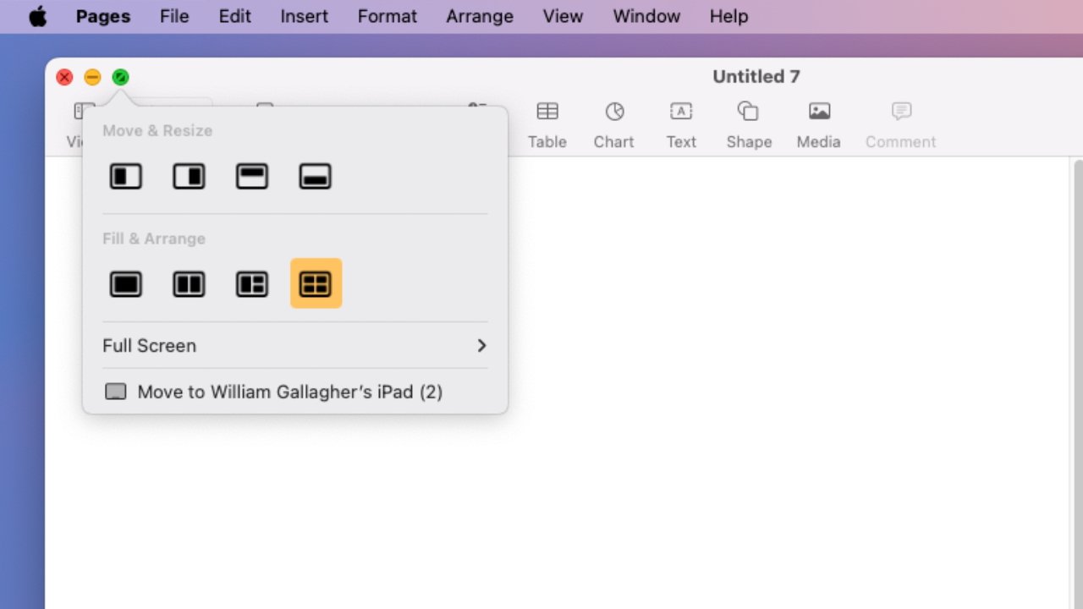Tile window to top half
Image resolution: width=1083 pixels, height=609 pixels.
click(x=252, y=176)
